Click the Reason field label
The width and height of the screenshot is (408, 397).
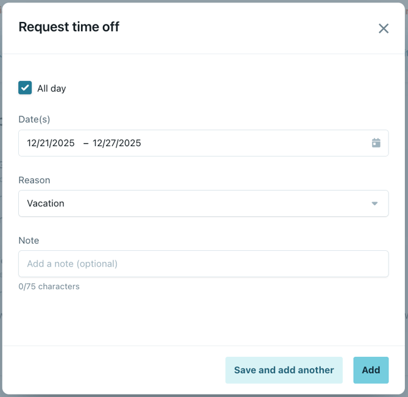[34, 180]
